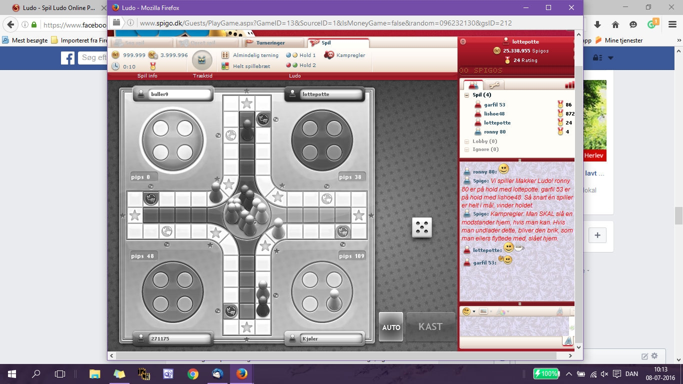This screenshot has width=683, height=384.
Task: Open the chat text color picker
Action: tap(500, 311)
